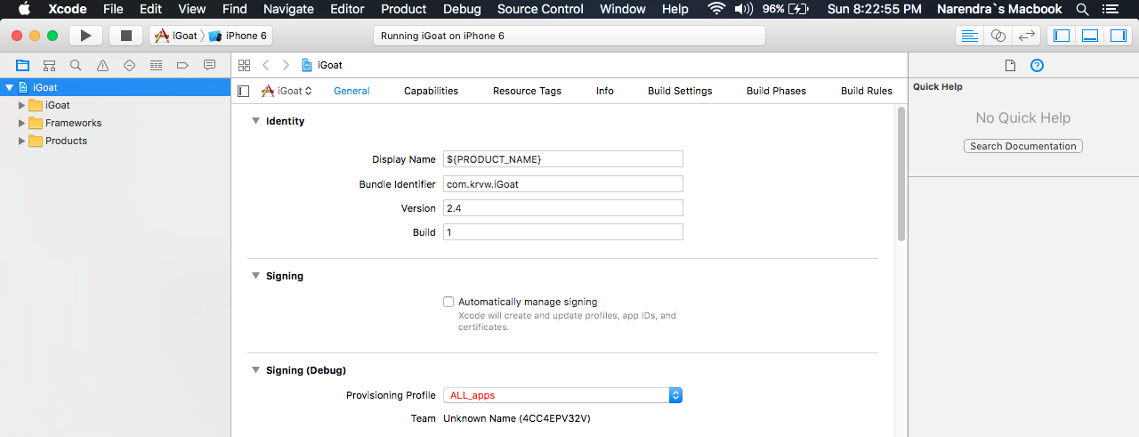Click the Build number field

[563, 232]
